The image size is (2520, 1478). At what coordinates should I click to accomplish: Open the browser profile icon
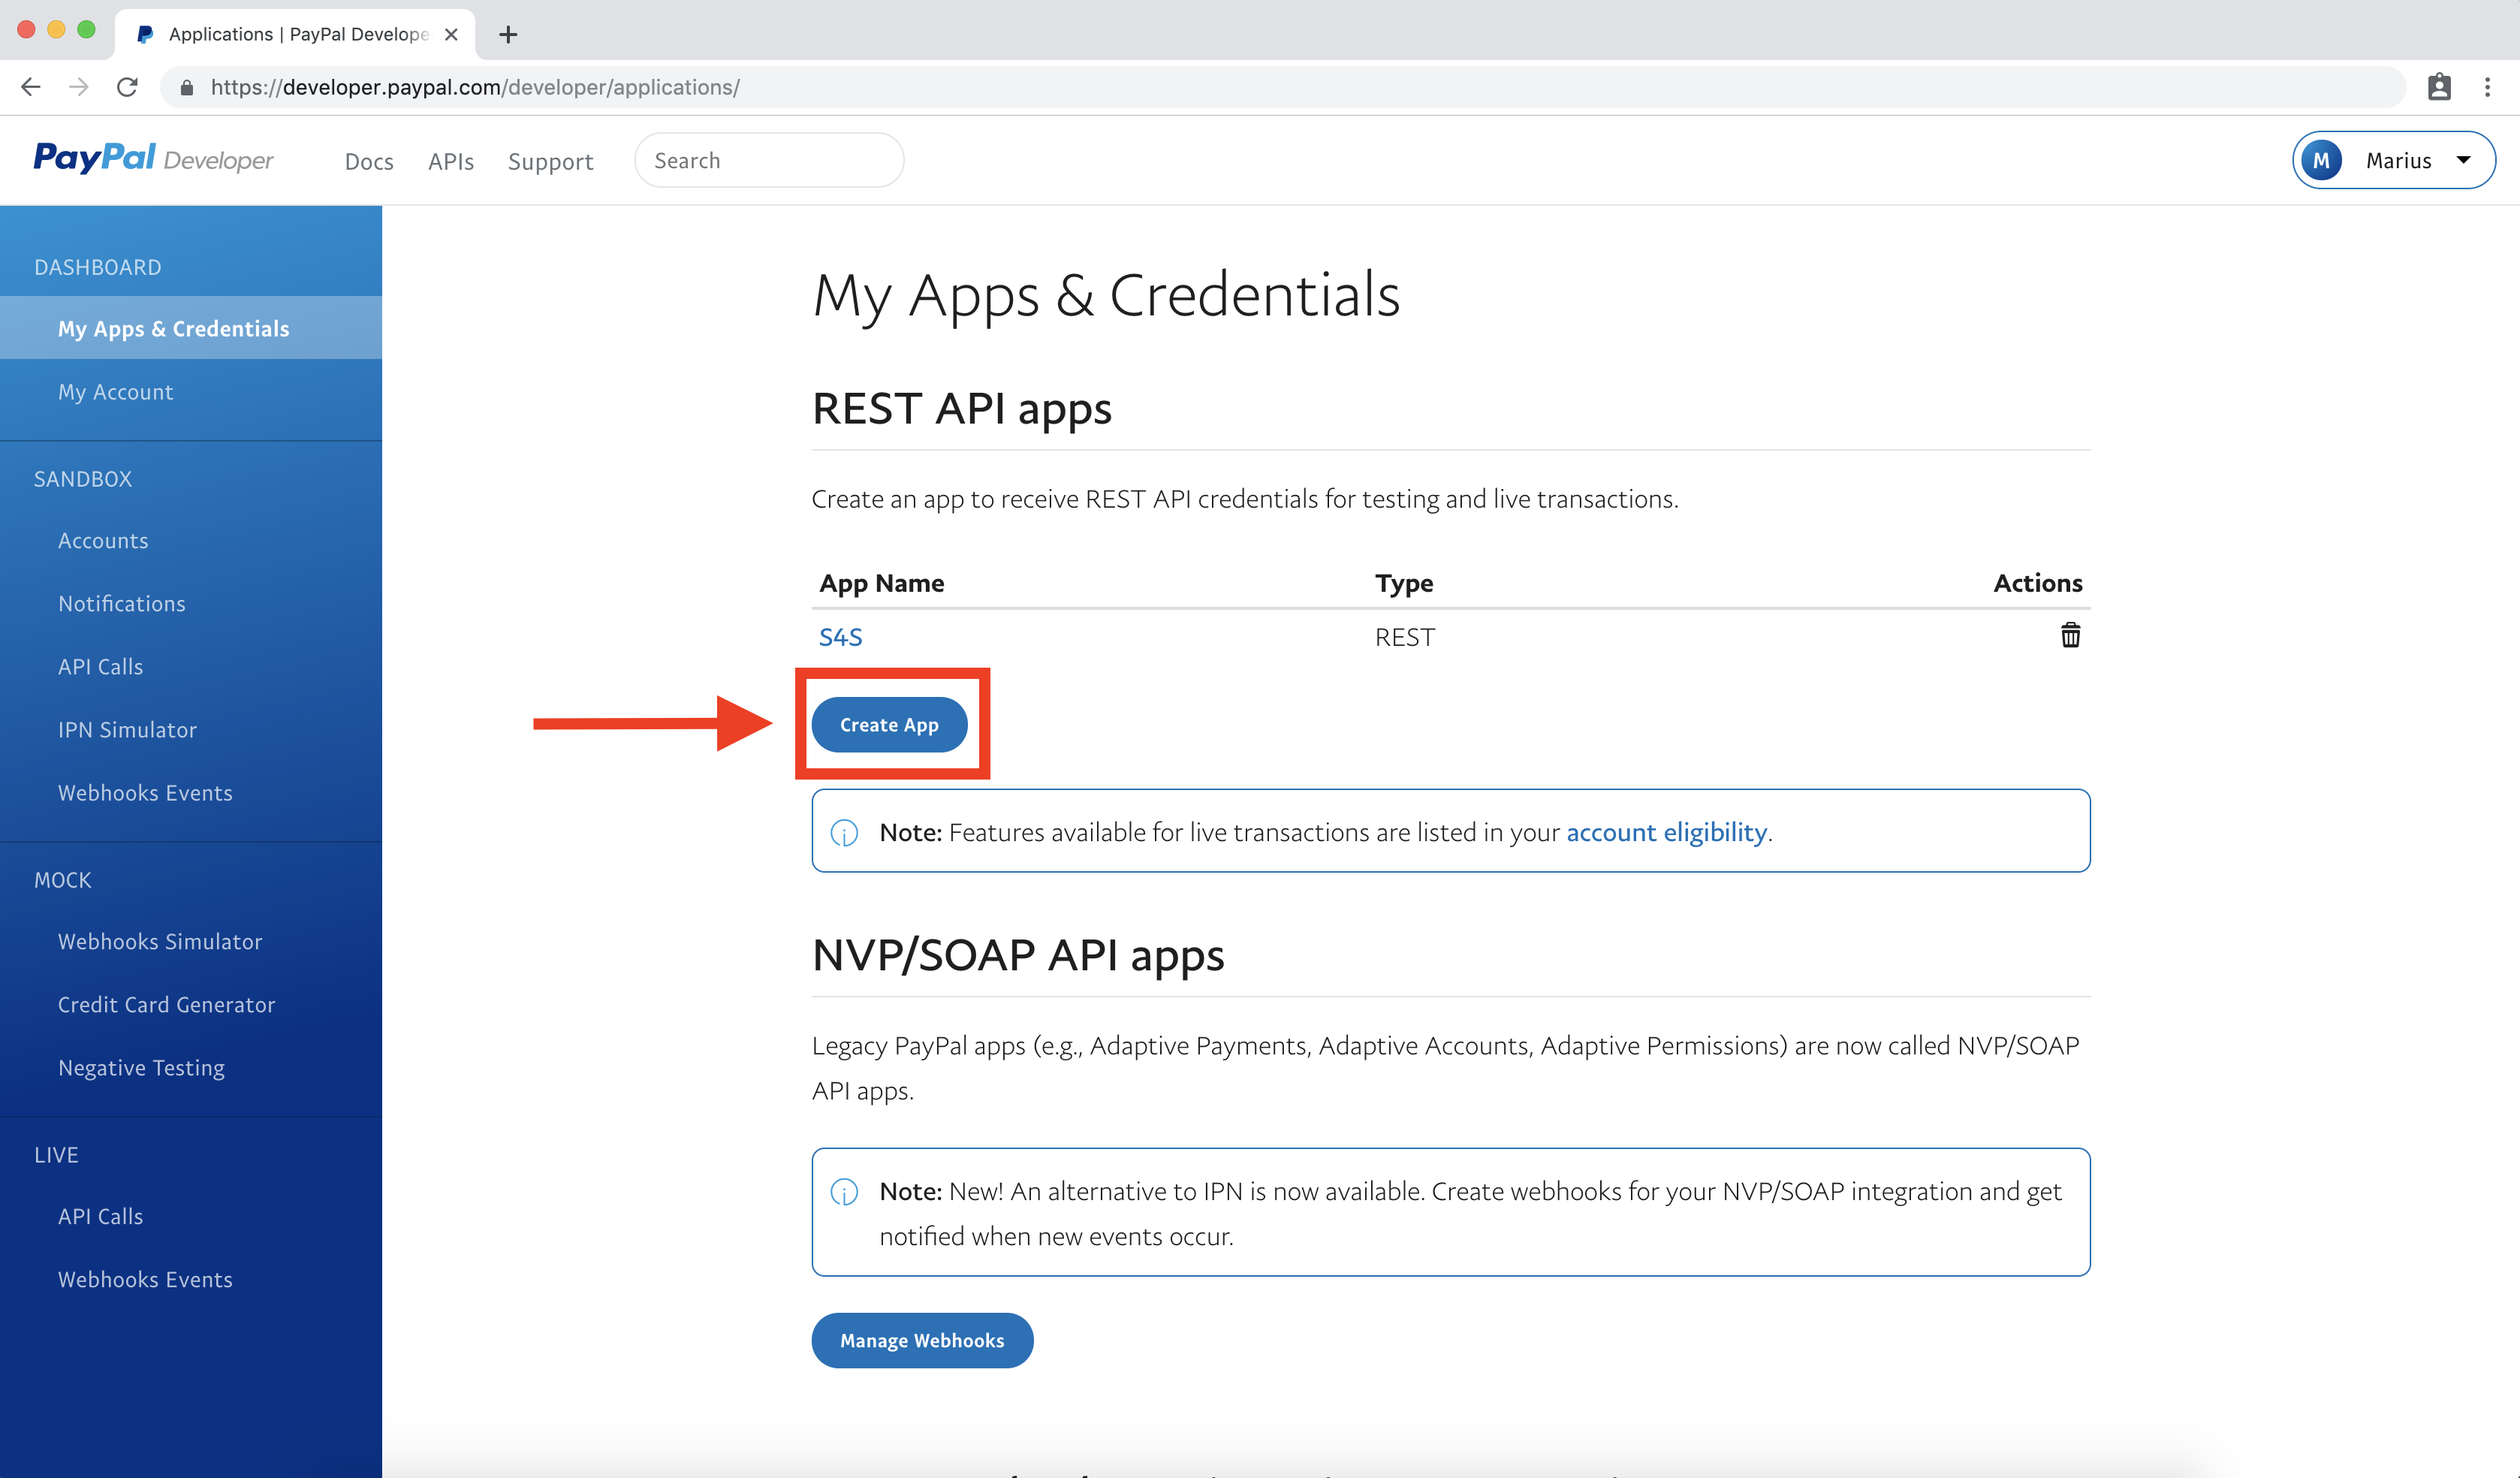tap(2439, 87)
